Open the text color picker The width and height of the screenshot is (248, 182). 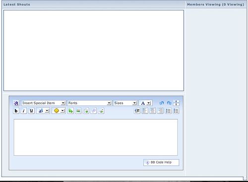point(145,103)
